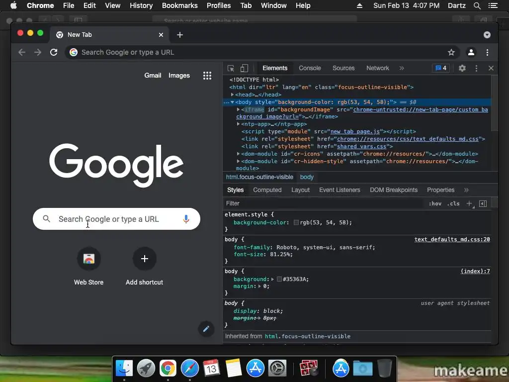
Task: Open Spotlight search in menu bar
Action: pos(477,5)
